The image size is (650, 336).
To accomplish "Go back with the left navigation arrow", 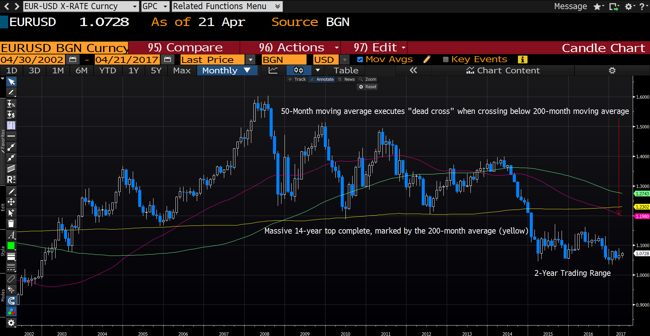I will click(6, 6).
